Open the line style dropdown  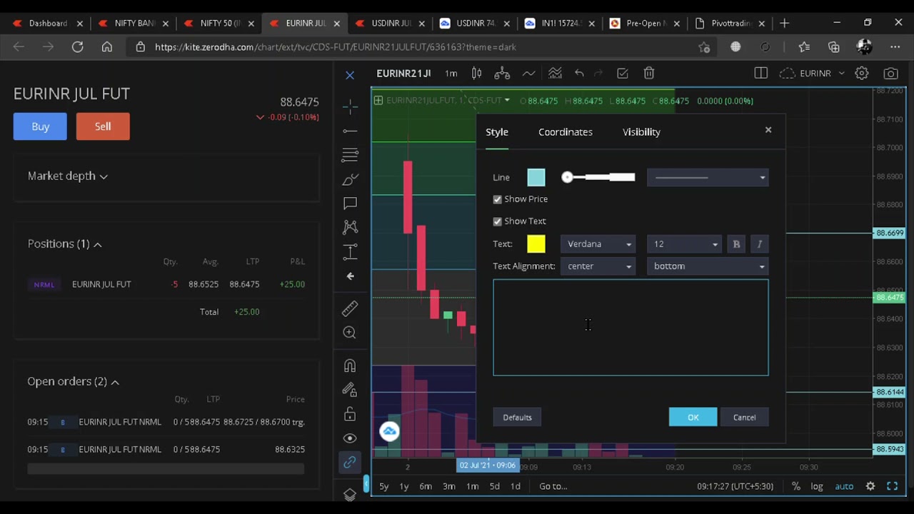tap(708, 178)
